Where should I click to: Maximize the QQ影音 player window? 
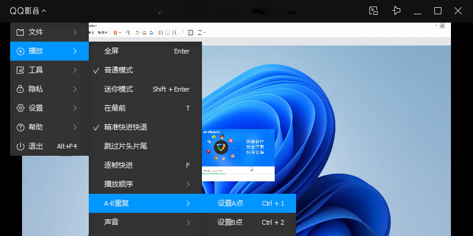point(438,11)
